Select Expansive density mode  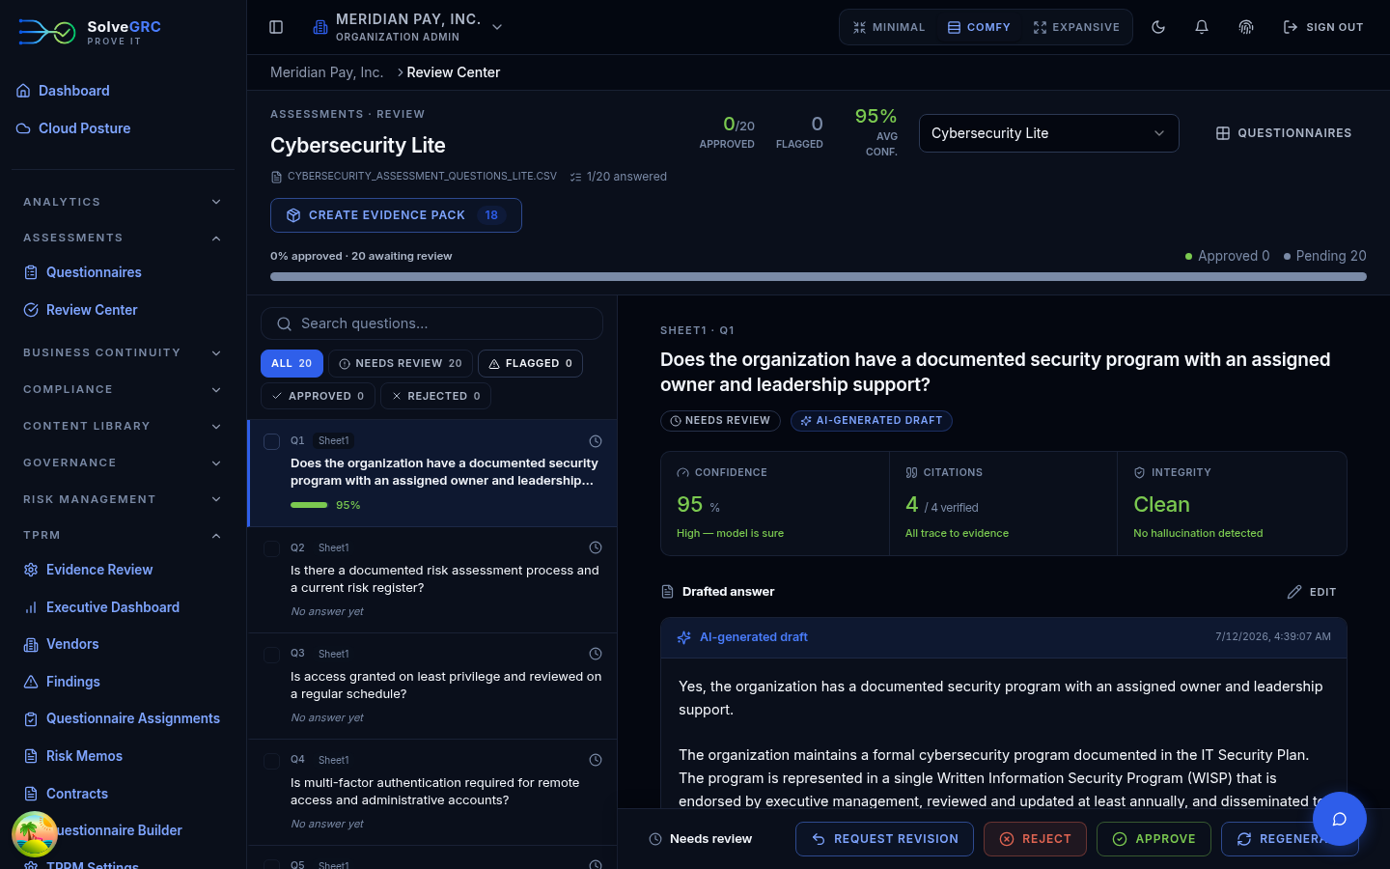tap(1076, 27)
